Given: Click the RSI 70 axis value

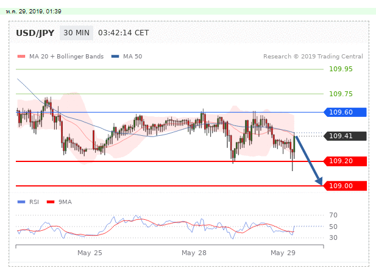Looking at the screenshot, I should click(x=333, y=215).
